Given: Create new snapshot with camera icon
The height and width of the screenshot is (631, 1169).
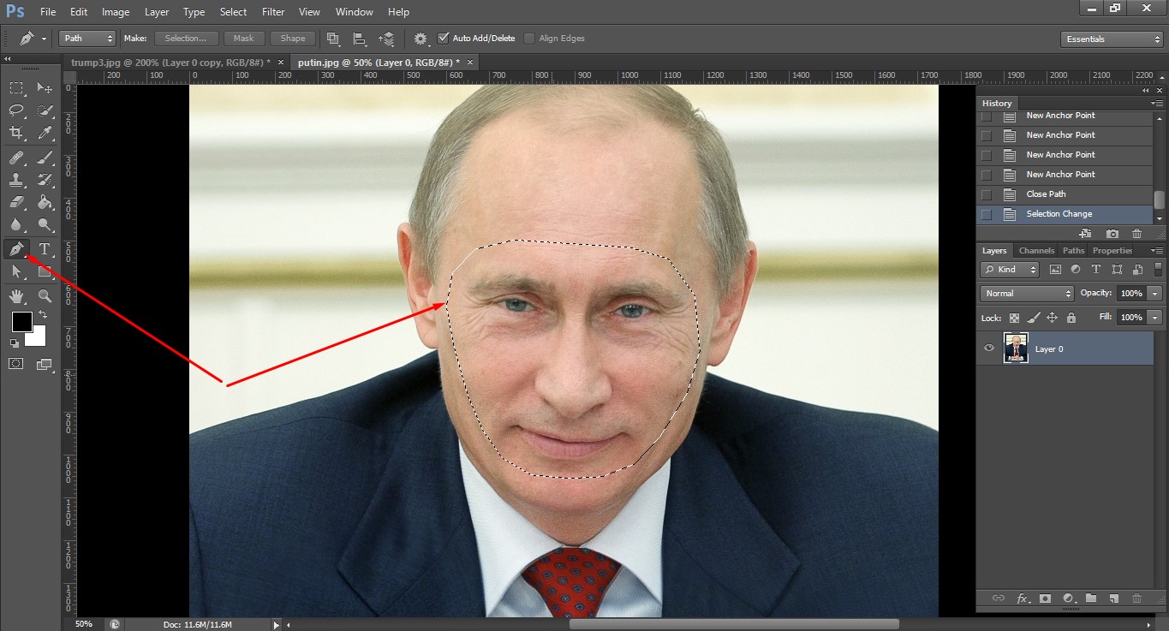Looking at the screenshot, I should pyautogui.click(x=1112, y=234).
